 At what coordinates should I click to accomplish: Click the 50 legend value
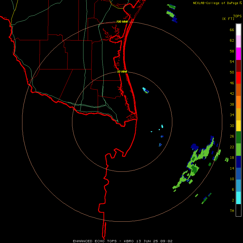click(232, 72)
